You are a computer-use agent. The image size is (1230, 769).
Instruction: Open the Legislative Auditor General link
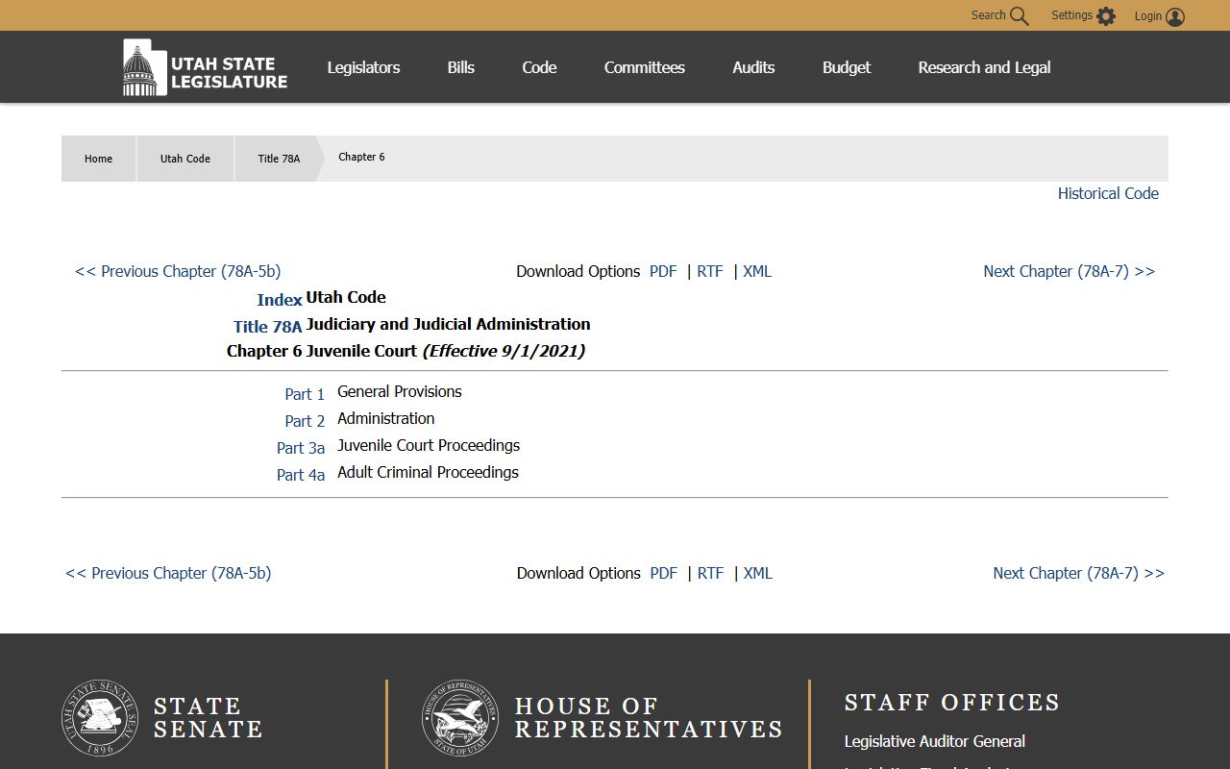[934, 741]
